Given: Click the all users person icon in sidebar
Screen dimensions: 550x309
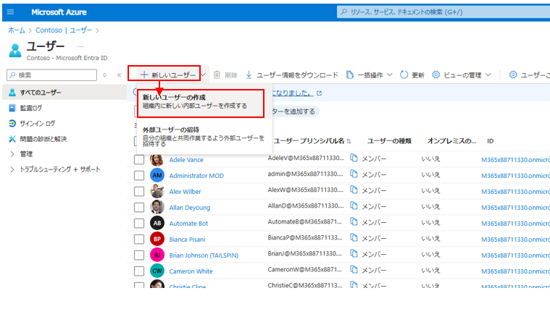Looking at the screenshot, I should 12,92.
